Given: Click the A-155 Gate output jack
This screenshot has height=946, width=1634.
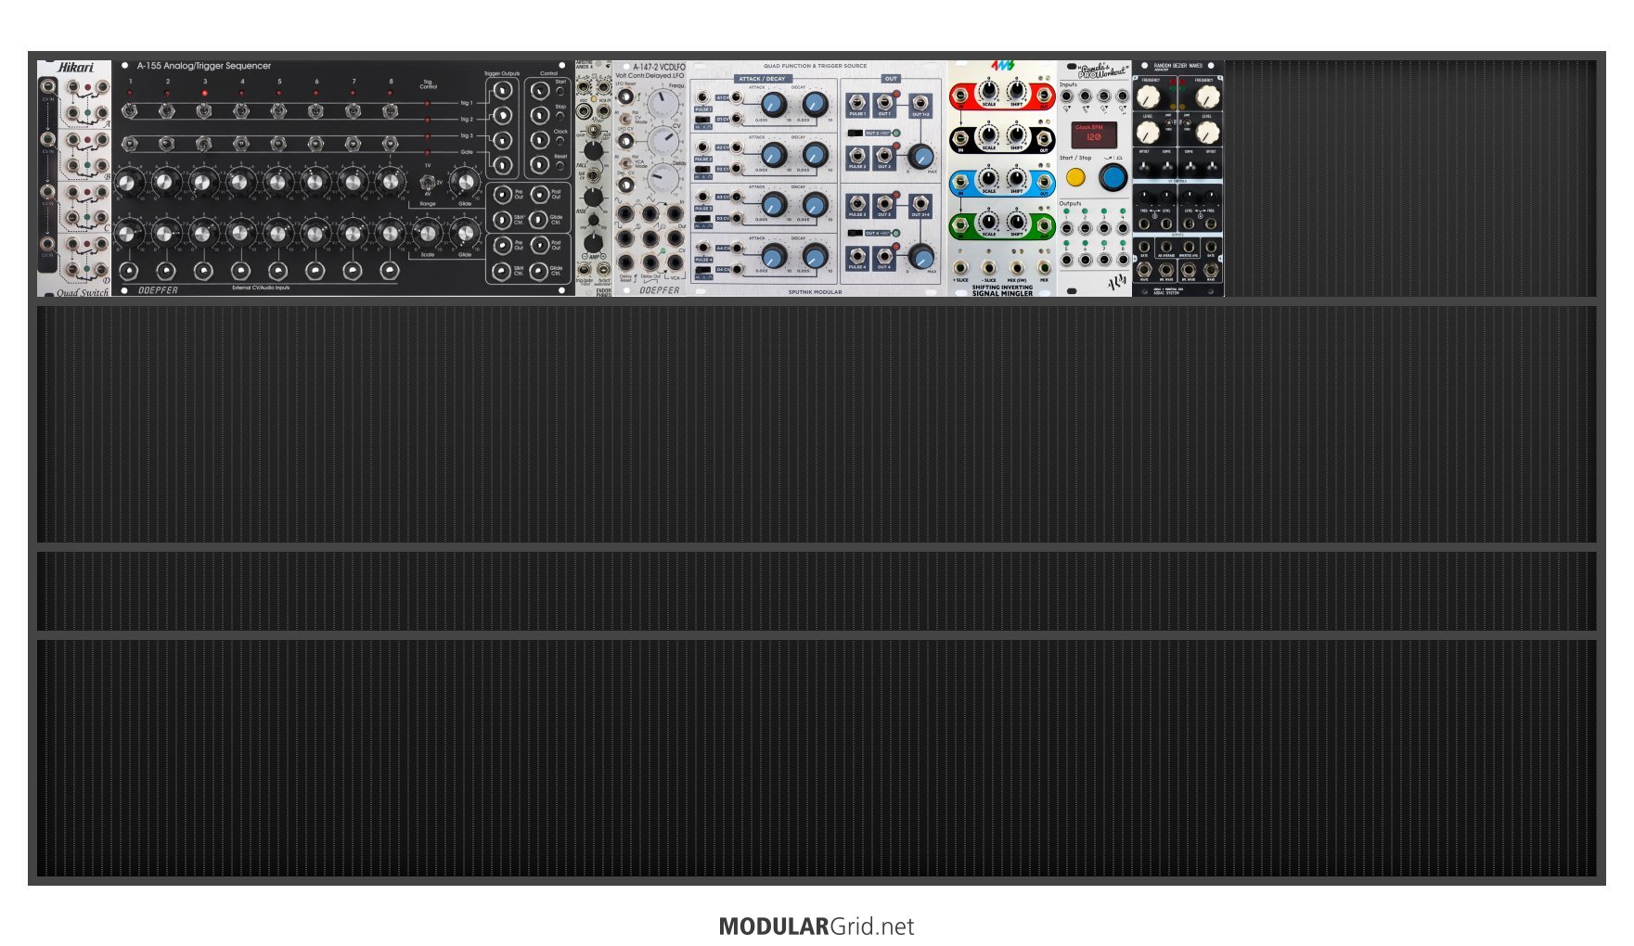Looking at the screenshot, I should (x=502, y=165).
